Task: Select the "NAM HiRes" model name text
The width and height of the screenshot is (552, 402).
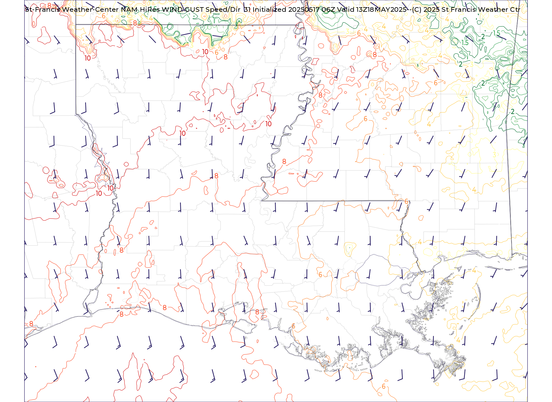Action: point(141,9)
